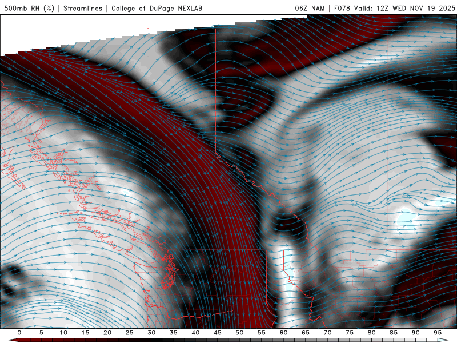Select the "06Z NAM" model run label
457x343 pixels.
click(x=310, y=8)
